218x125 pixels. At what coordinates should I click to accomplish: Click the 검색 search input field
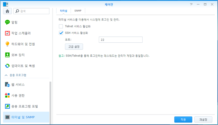31,11
